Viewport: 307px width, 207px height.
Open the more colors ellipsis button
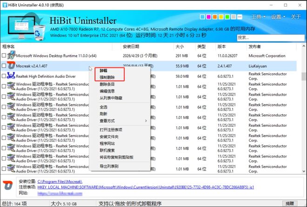click(240, 17)
